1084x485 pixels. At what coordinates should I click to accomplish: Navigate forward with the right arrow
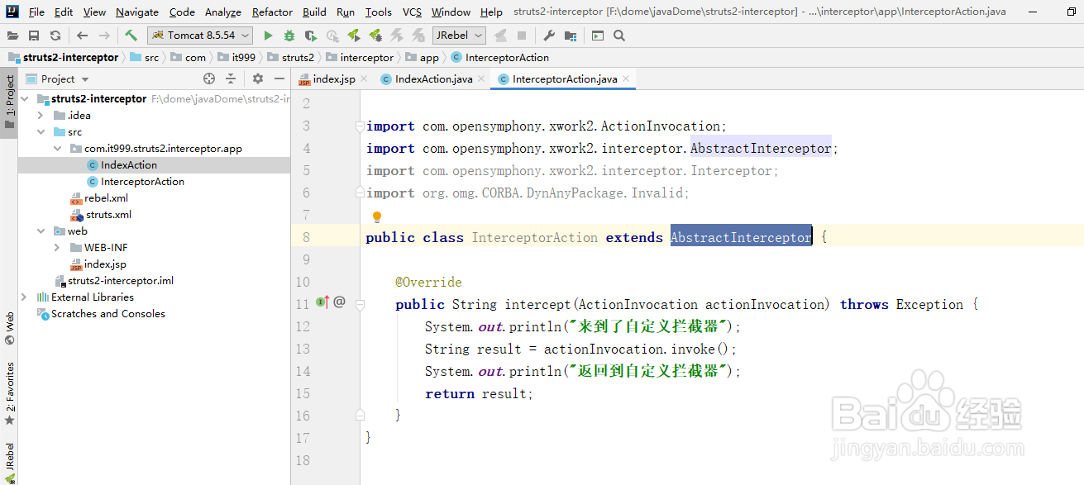pos(104,36)
